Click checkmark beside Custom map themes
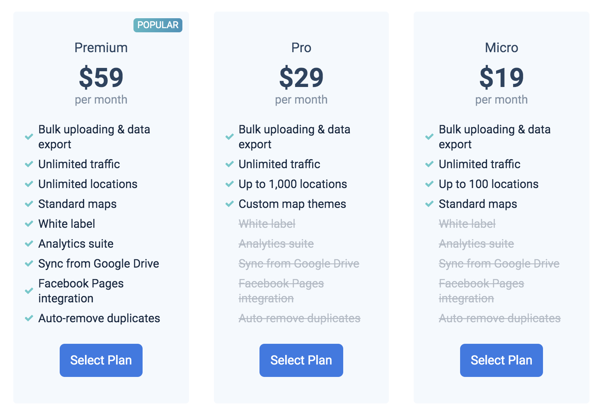Viewport: 606px width, 420px height. coord(229,204)
